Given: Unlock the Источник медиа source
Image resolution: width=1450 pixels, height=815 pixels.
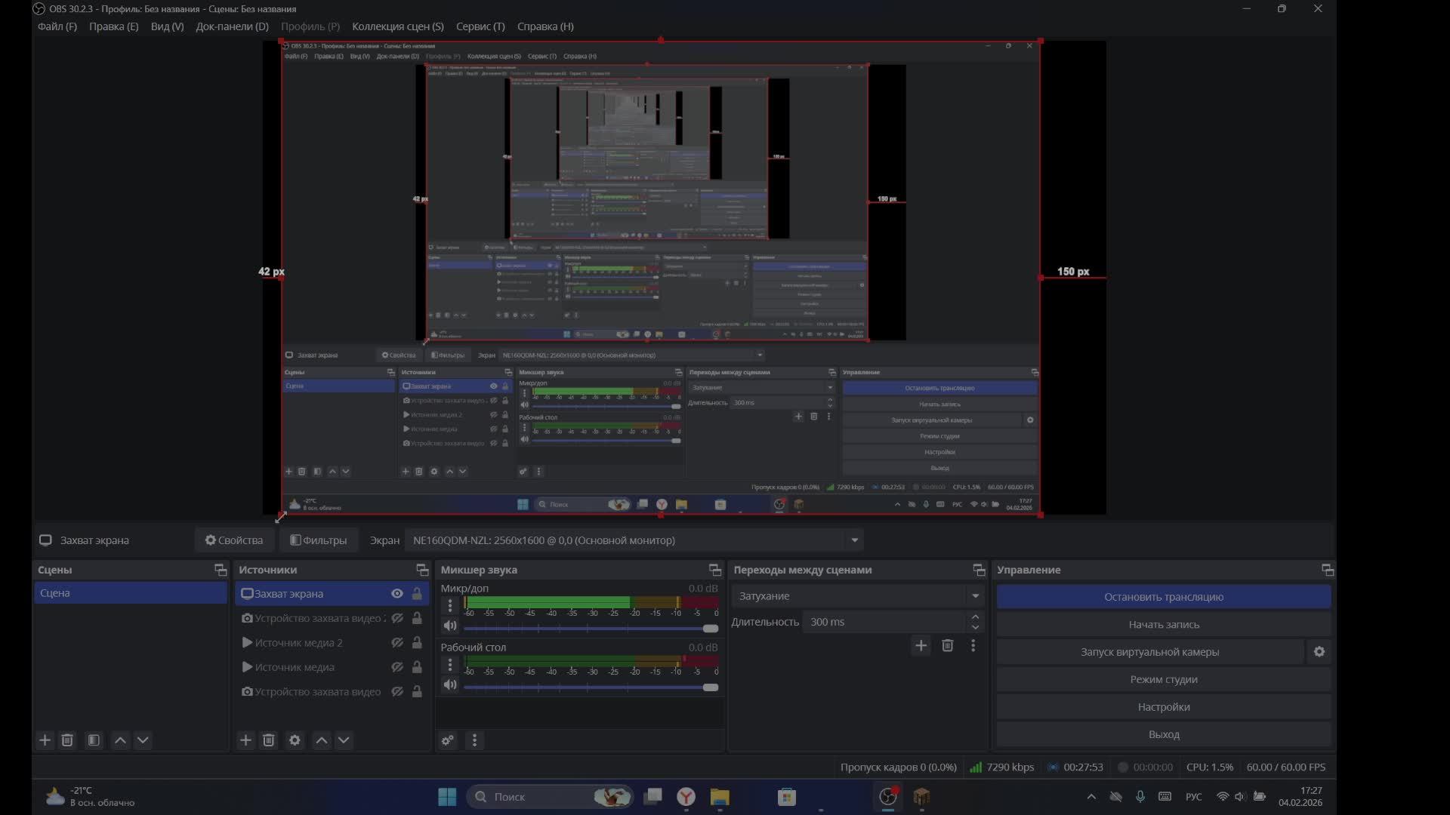Looking at the screenshot, I should (x=417, y=667).
